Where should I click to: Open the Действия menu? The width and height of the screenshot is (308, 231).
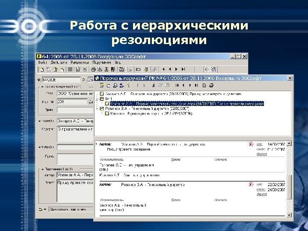coord(59,62)
